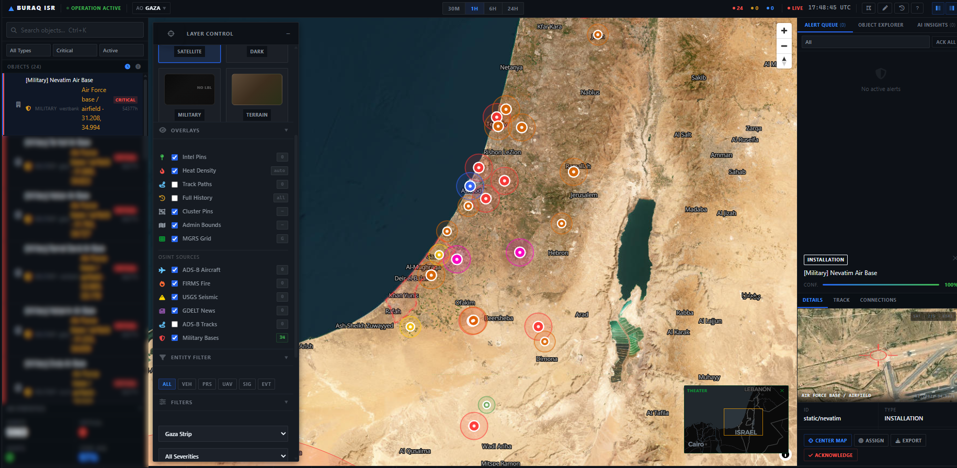Image resolution: width=957 pixels, height=468 pixels.
Task: Open the All Severities dropdown
Action: click(x=223, y=456)
